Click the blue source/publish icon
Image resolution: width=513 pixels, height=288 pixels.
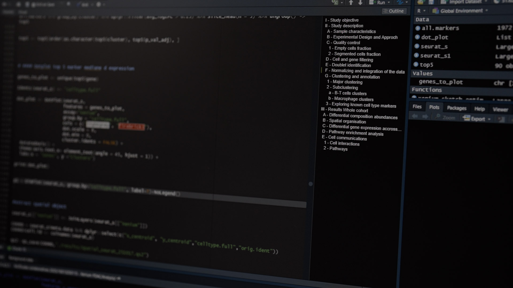tap(400, 2)
